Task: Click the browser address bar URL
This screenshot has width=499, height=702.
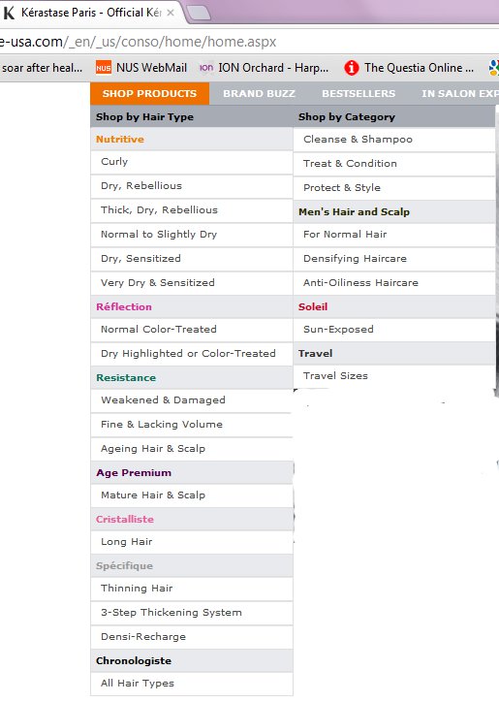Action: [x=138, y=42]
